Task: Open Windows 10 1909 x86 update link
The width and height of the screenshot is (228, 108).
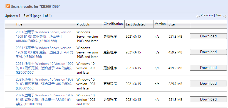Action: click(x=44, y=84)
